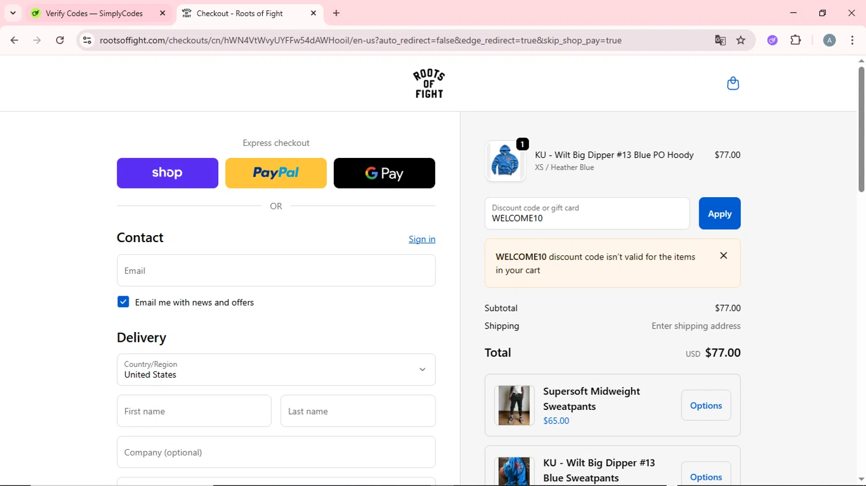Pay with Shop Pay express button
The width and height of the screenshot is (866, 486).
click(x=167, y=173)
